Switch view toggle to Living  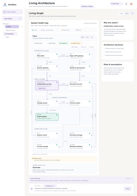(x=121, y=13)
